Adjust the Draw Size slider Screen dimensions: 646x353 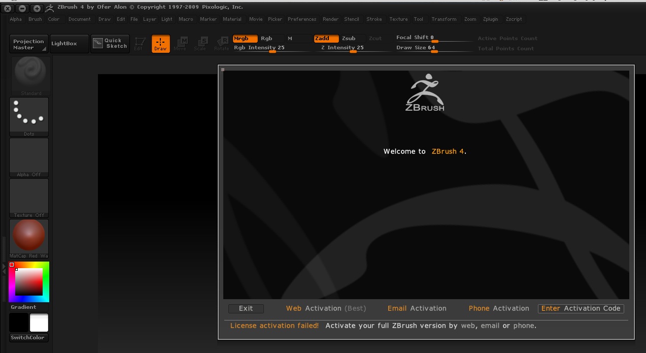[434, 48]
